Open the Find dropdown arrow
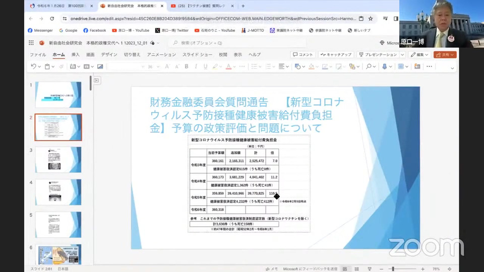 tap(374, 66)
